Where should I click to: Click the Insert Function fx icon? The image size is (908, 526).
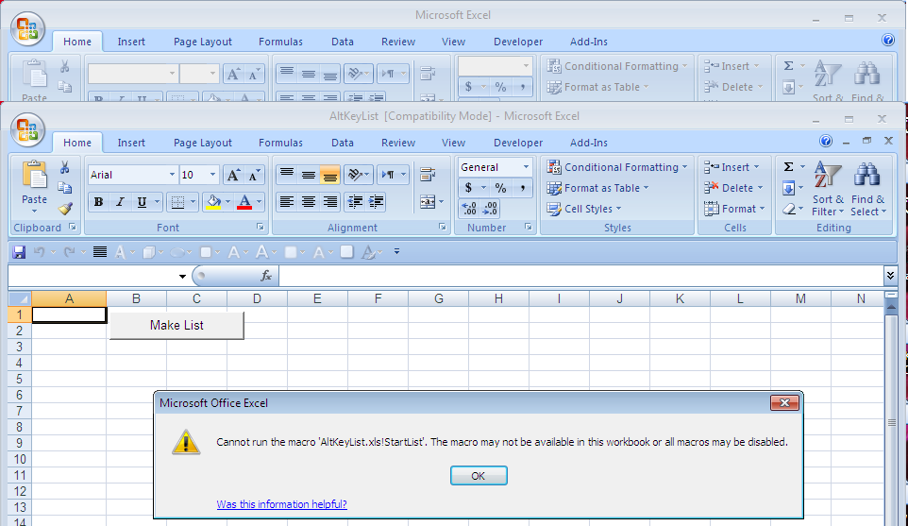[266, 276]
